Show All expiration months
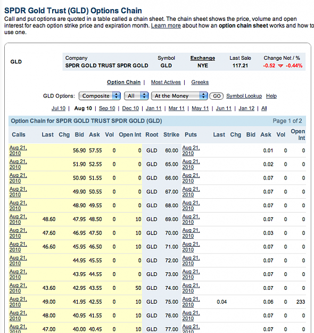 [264, 108]
